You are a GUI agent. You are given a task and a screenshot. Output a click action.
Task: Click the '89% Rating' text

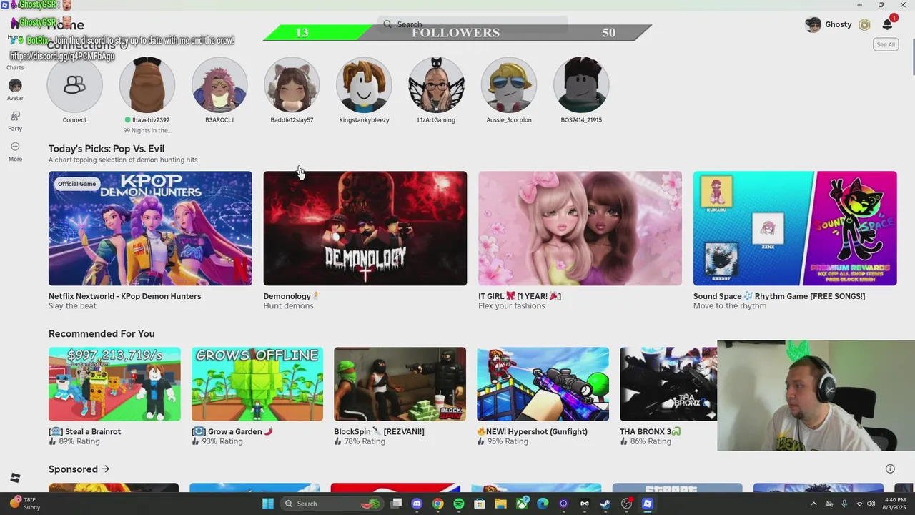pyautogui.click(x=79, y=441)
